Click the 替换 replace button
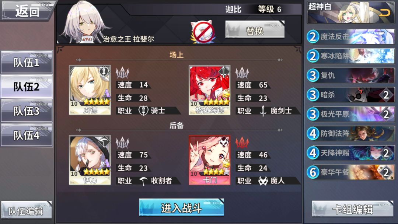This screenshot has height=224, width=398. 255,30
